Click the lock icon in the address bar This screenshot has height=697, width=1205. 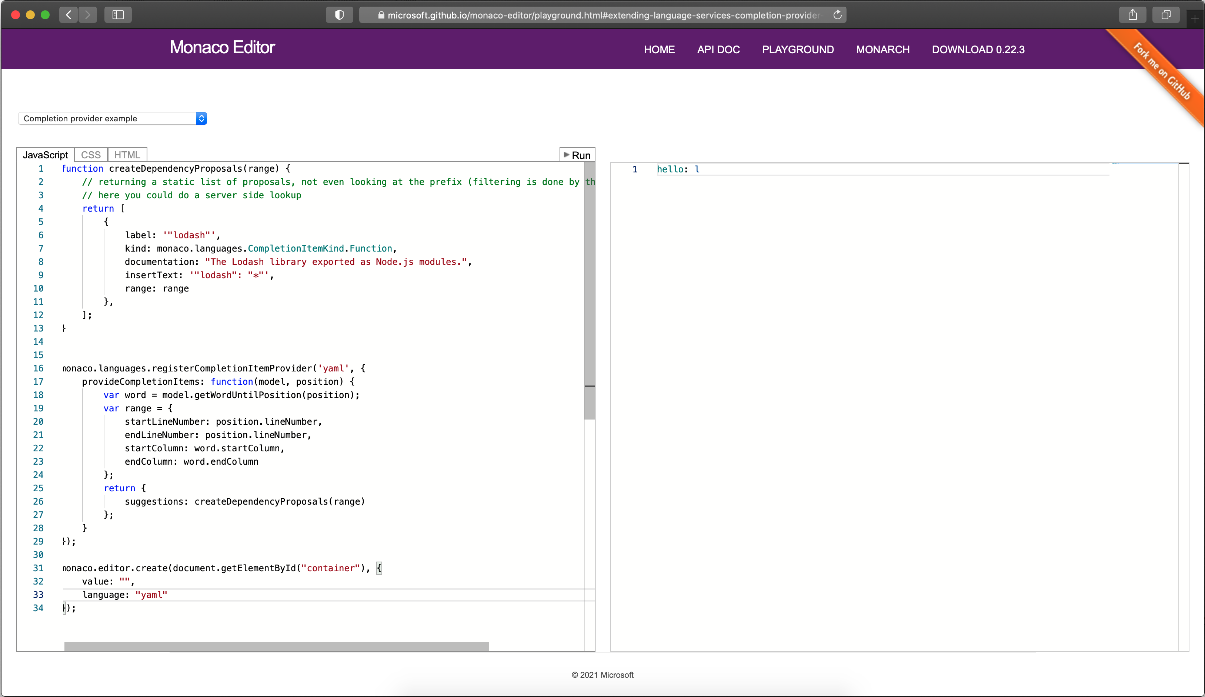[x=381, y=15]
